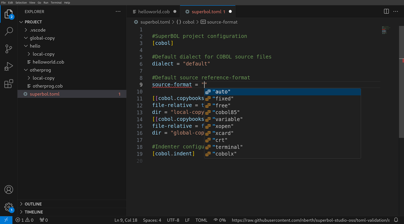This screenshot has height=224, width=404.
Task: Open the Accounts menu icon
Action: coord(8,190)
